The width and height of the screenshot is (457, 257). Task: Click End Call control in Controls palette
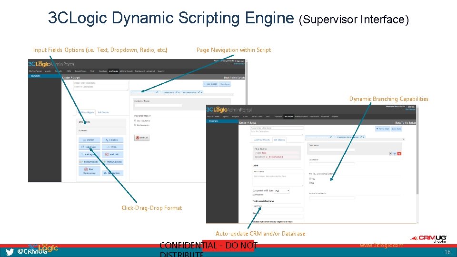coord(112,154)
